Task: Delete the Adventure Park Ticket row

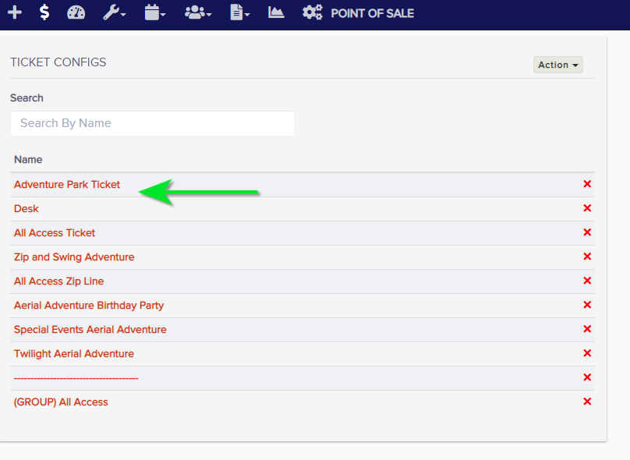Action: click(x=587, y=184)
